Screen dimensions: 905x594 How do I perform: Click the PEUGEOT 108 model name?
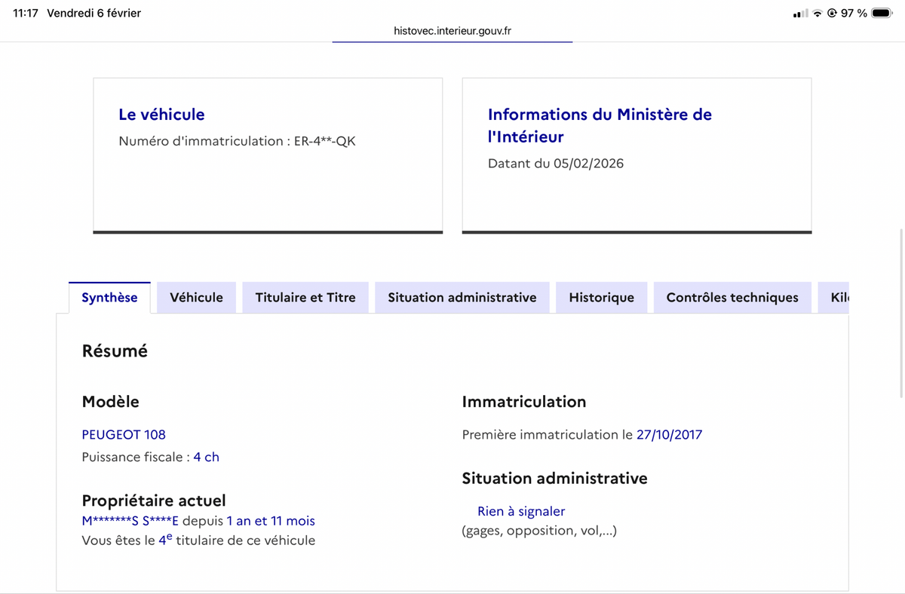coord(124,435)
